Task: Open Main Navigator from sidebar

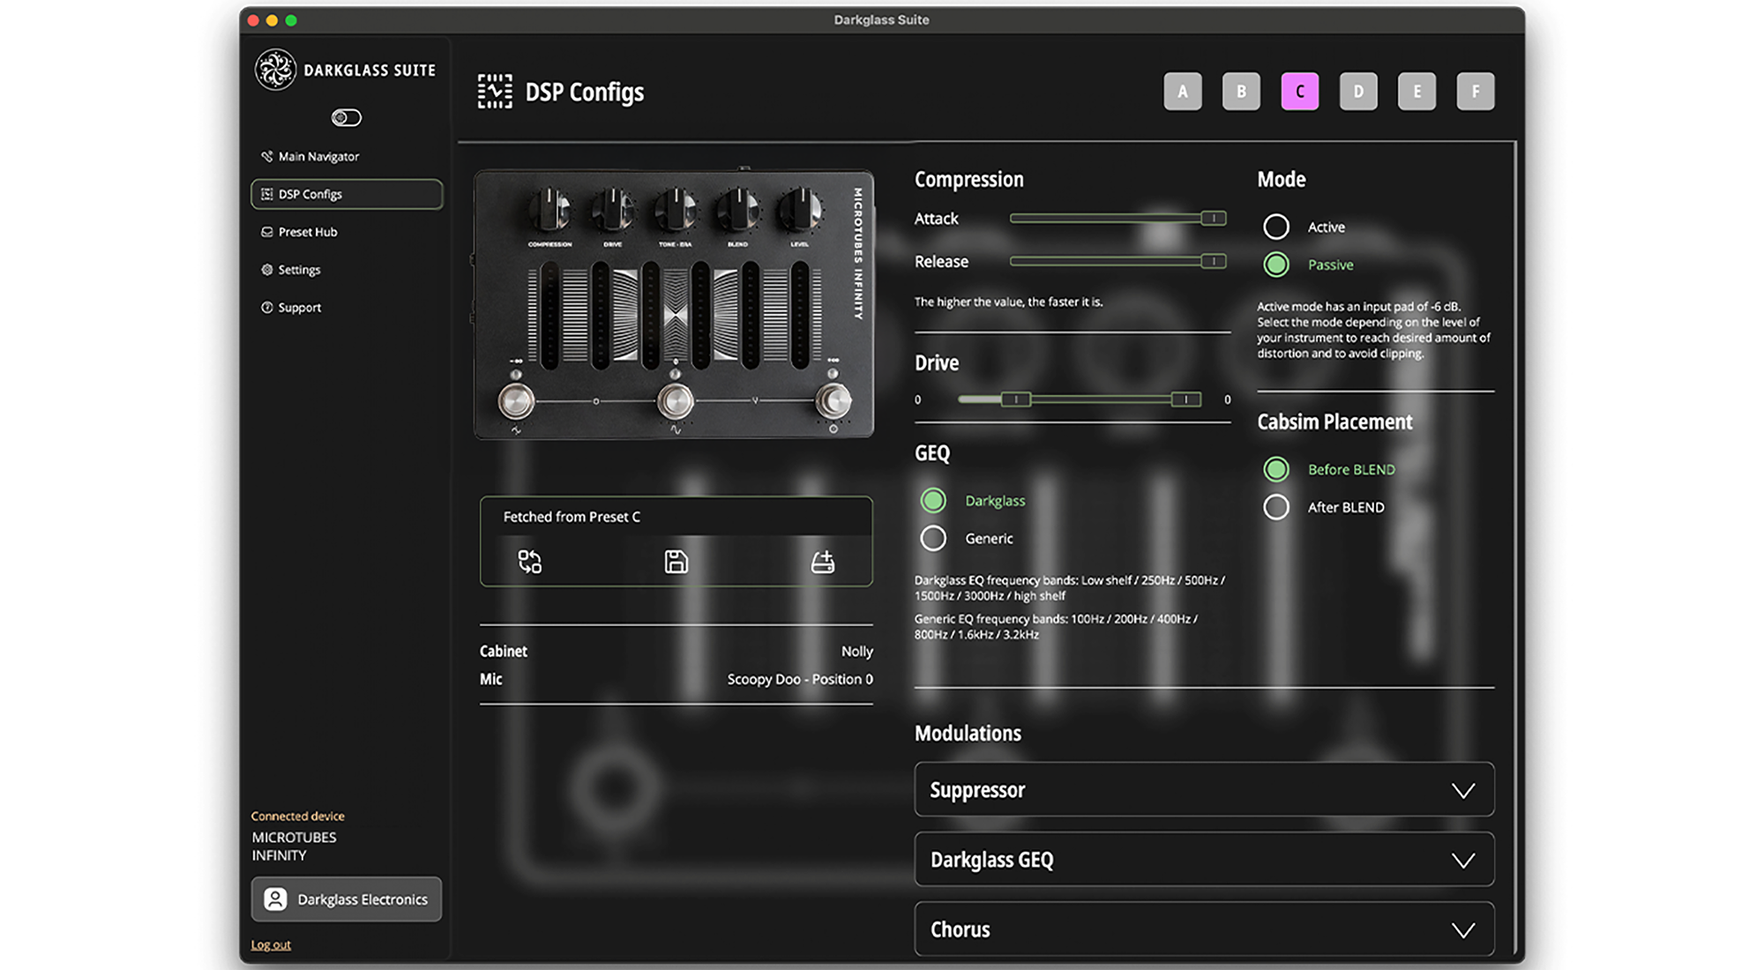Action: coord(347,156)
